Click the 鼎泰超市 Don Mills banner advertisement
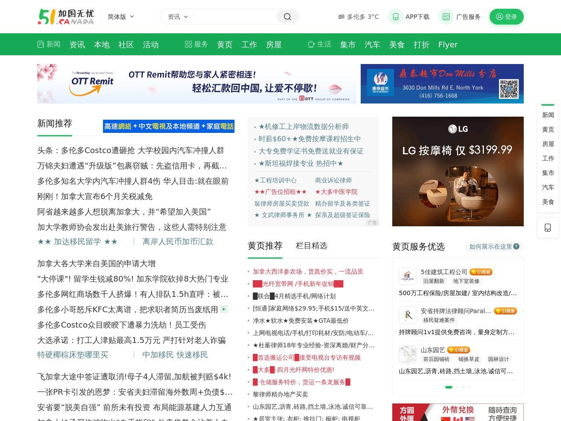This screenshot has width=561, height=421. [x=442, y=84]
